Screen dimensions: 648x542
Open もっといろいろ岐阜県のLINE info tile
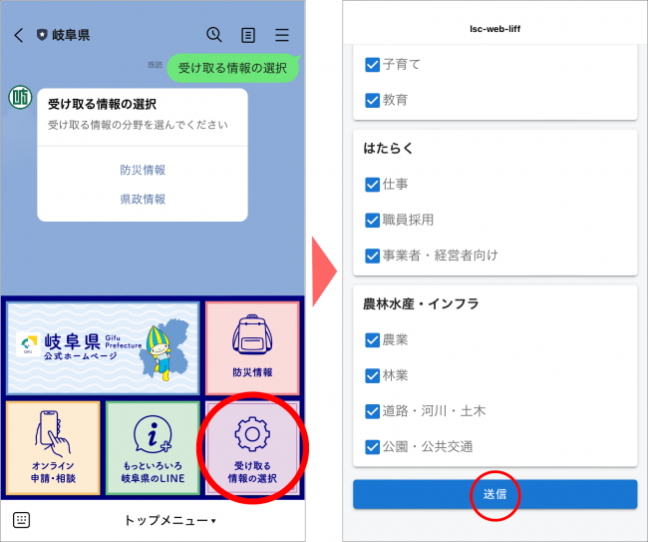(153, 448)
